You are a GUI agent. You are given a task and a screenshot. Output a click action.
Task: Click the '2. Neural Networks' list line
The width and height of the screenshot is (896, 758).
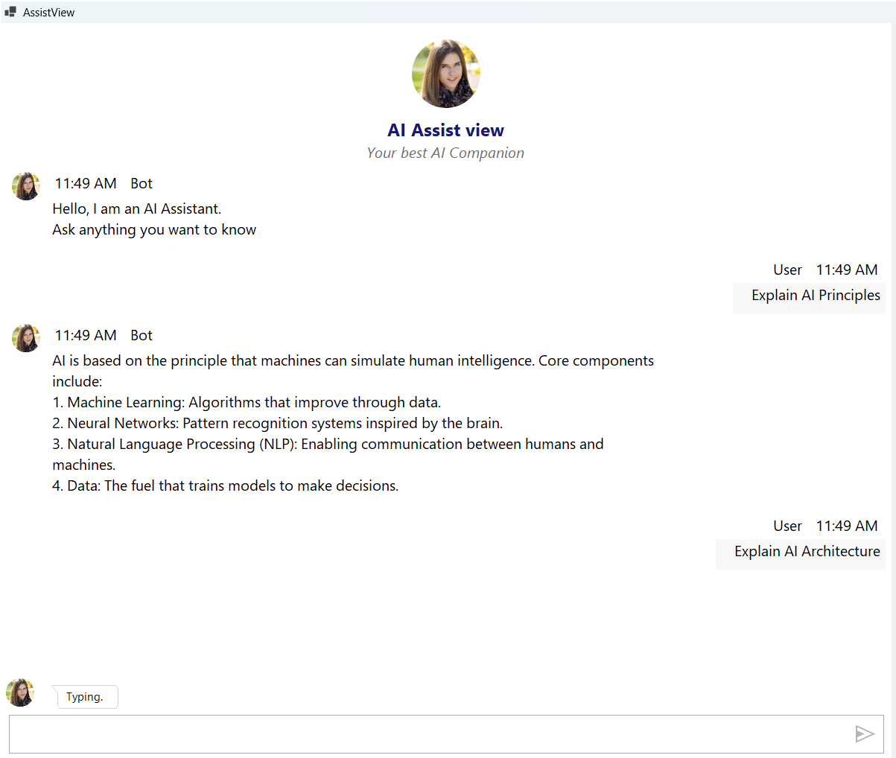point(278,424)
